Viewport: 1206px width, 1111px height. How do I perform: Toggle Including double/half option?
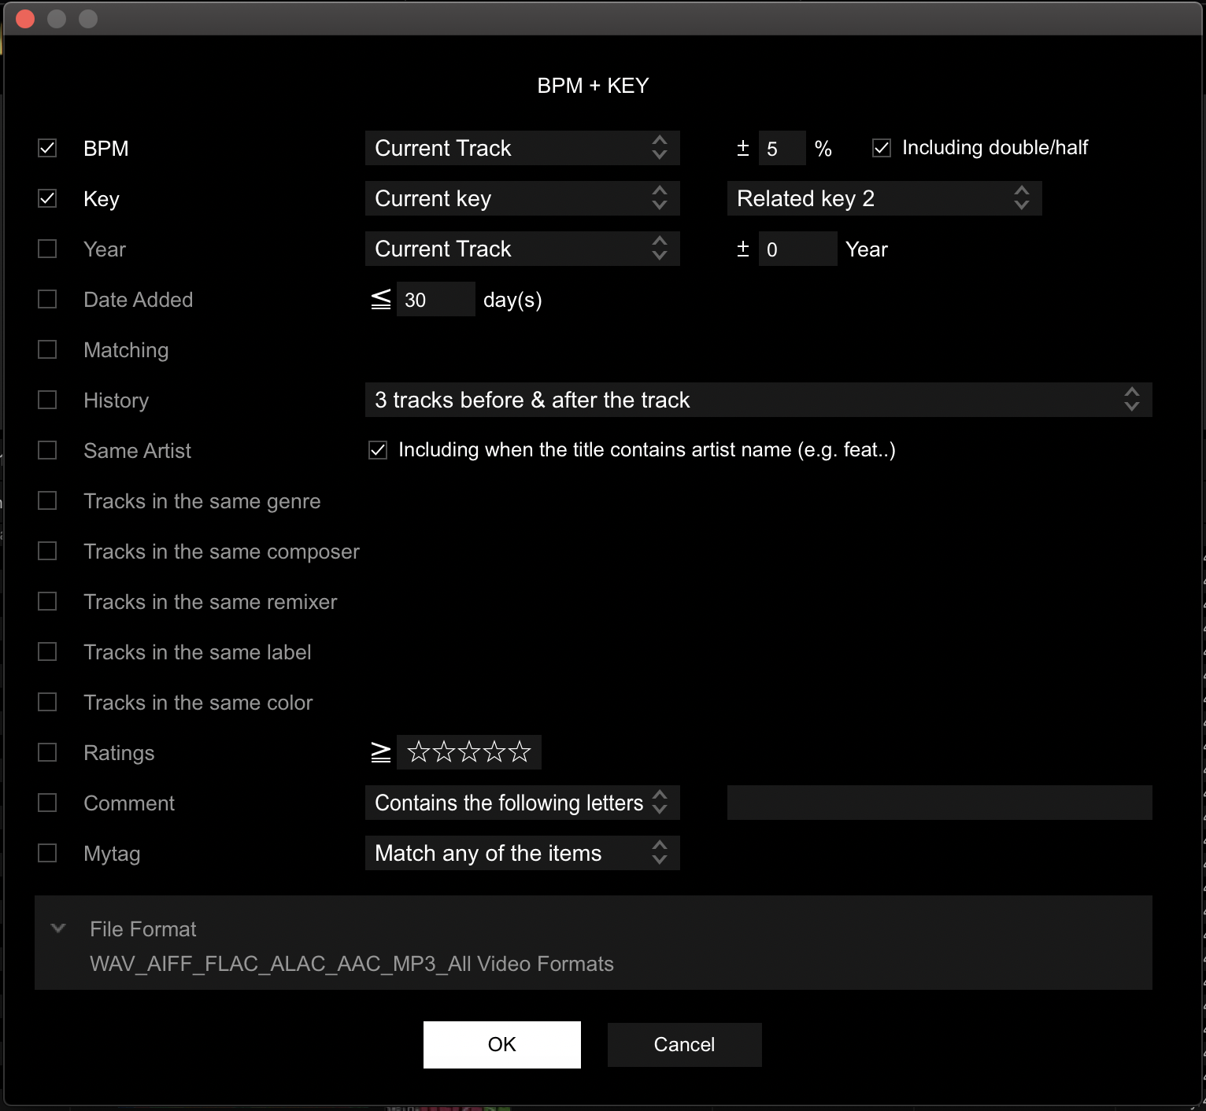pos(882,148)
